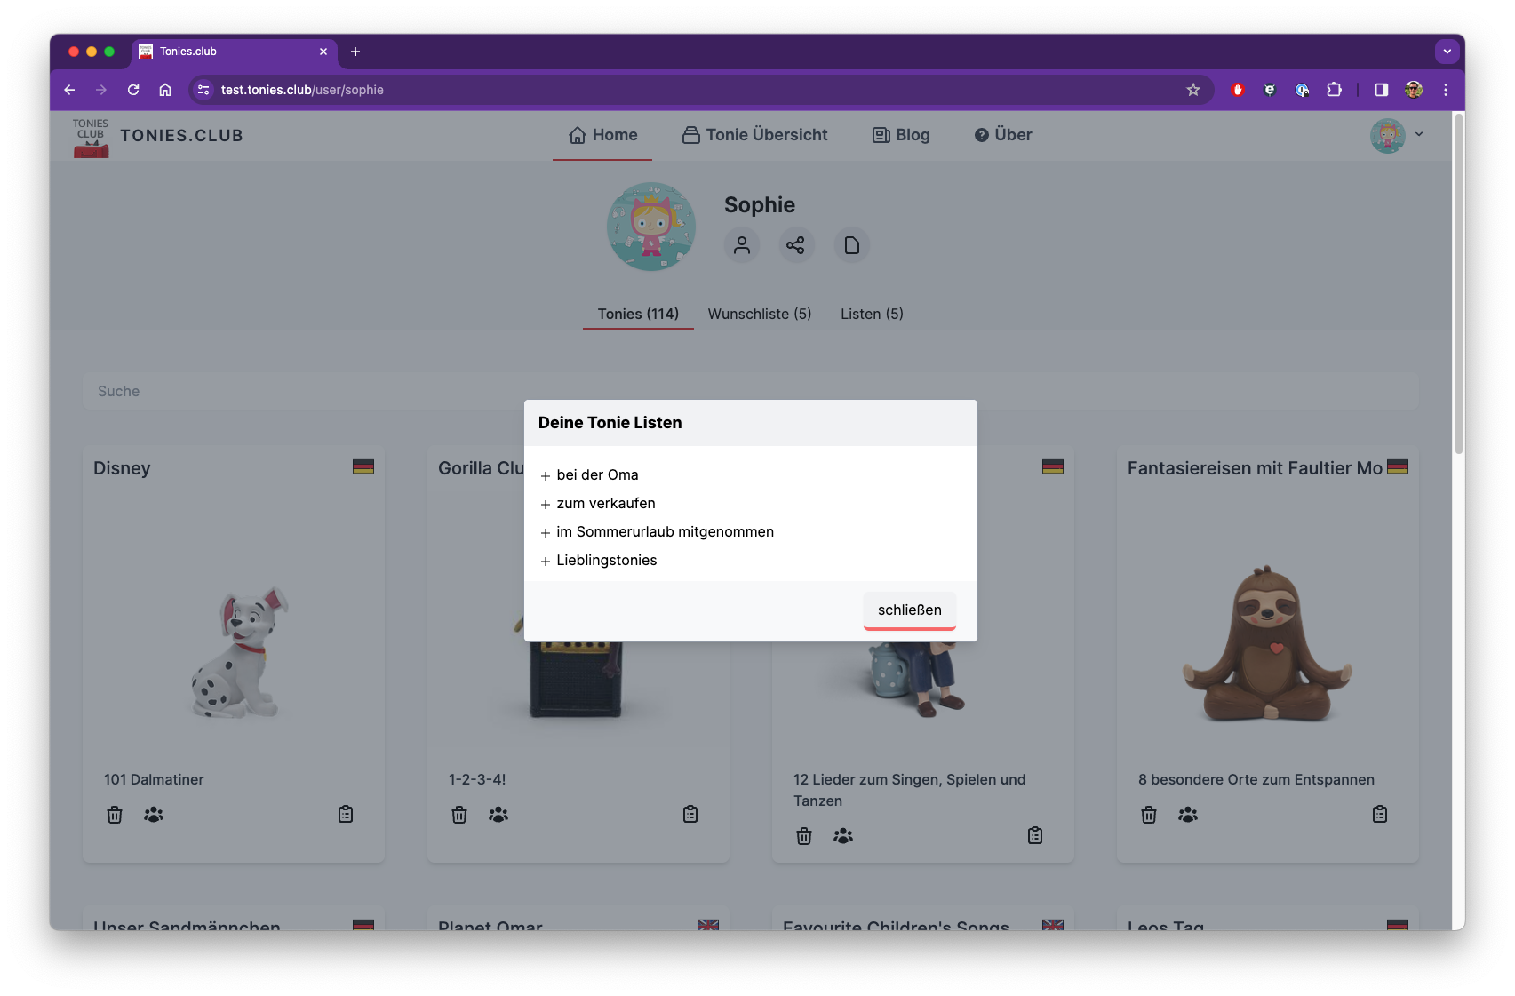Switch to the Tonies (114) tab

pos(638,314)
